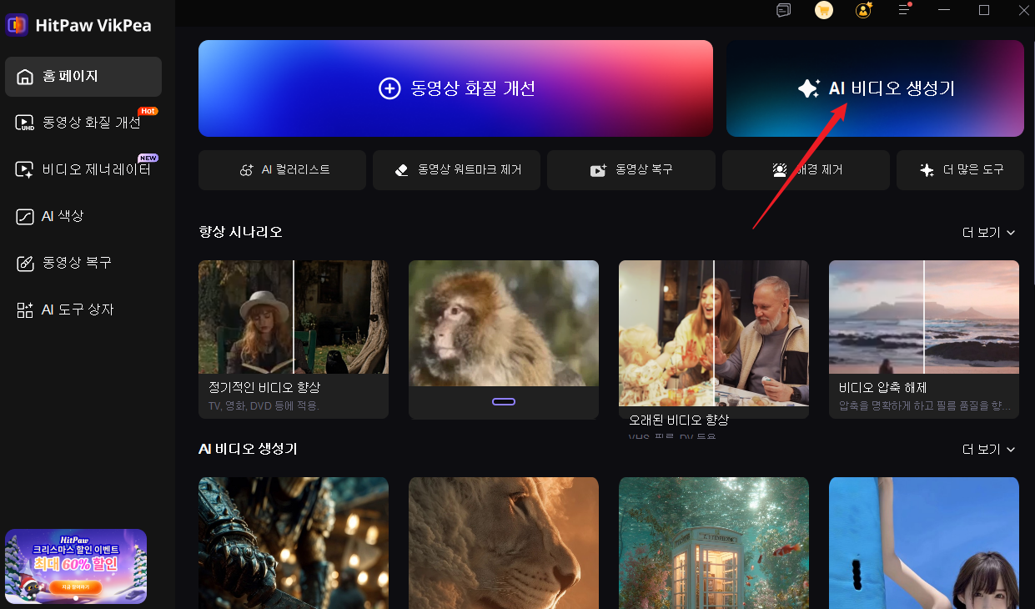Click the HitPaw VikPea logo icon
Screen dimensions: 1035x609
click(x=17, y=25)
